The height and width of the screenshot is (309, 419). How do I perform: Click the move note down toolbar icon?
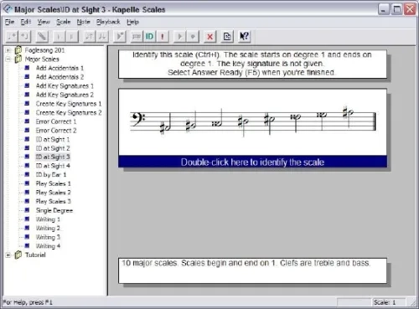pos(102,36)
